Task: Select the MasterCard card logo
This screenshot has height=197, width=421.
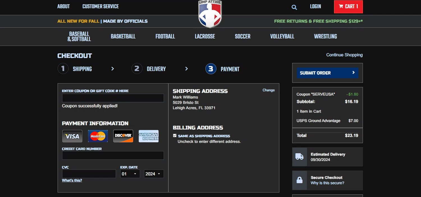Action: pos(98,136)
